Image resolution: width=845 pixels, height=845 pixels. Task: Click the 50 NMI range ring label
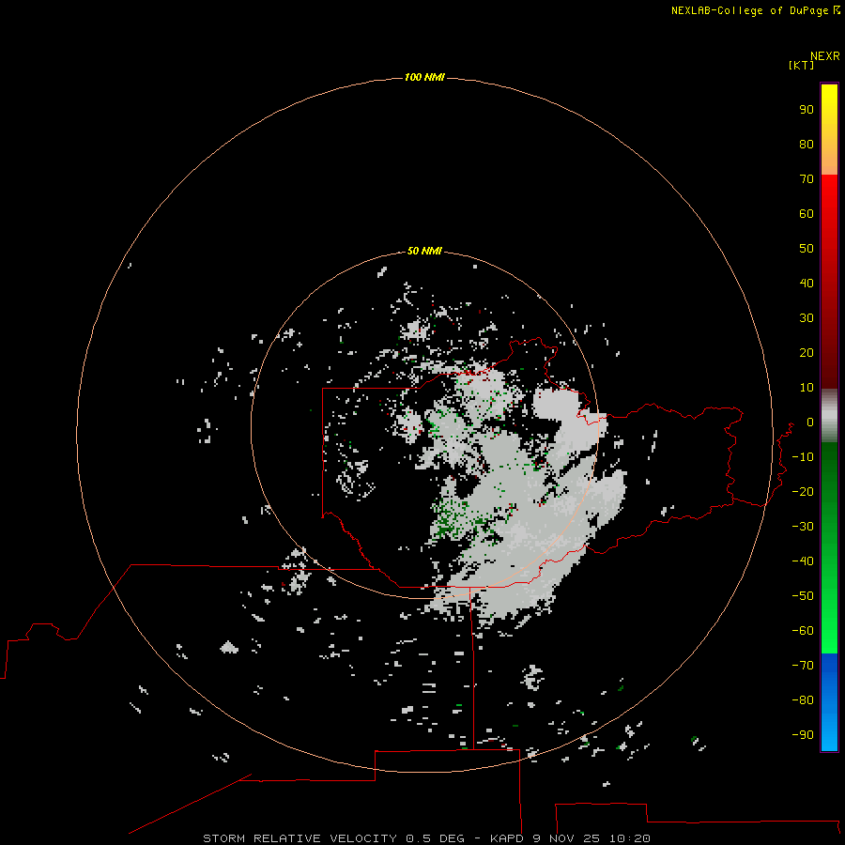click(424, 251)
